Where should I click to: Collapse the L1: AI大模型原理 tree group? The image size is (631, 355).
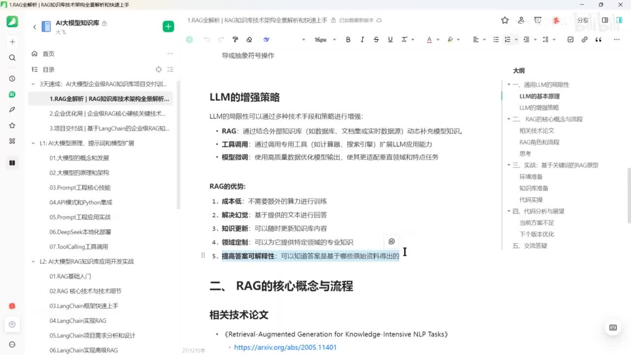[x=33, y=143]
